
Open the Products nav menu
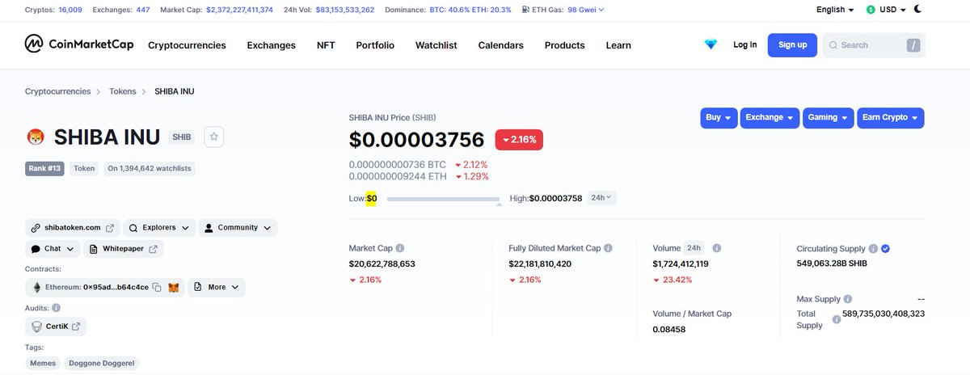564,45
